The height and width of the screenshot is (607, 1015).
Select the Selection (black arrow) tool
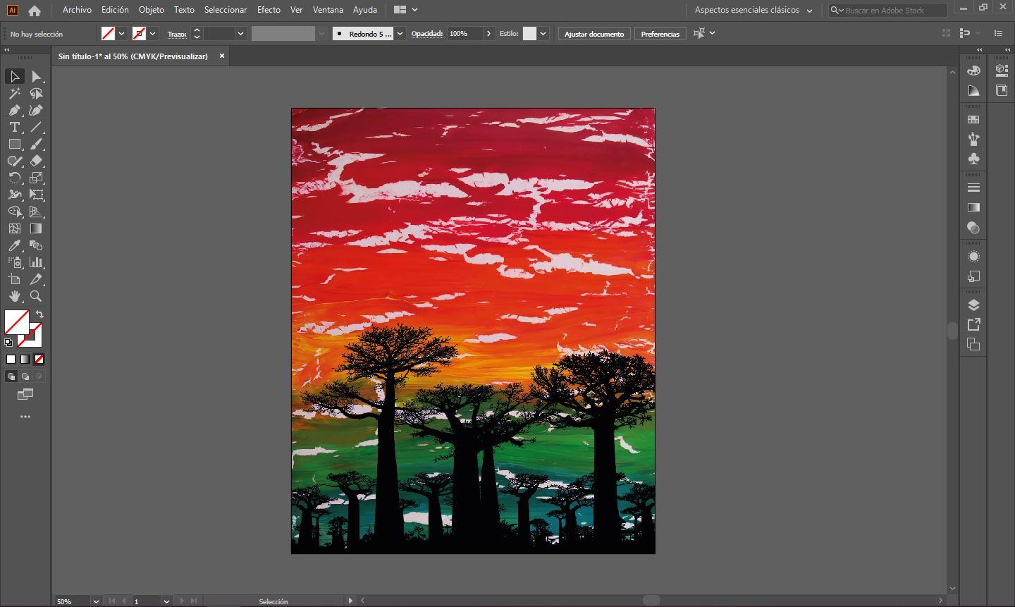(14, 76)
